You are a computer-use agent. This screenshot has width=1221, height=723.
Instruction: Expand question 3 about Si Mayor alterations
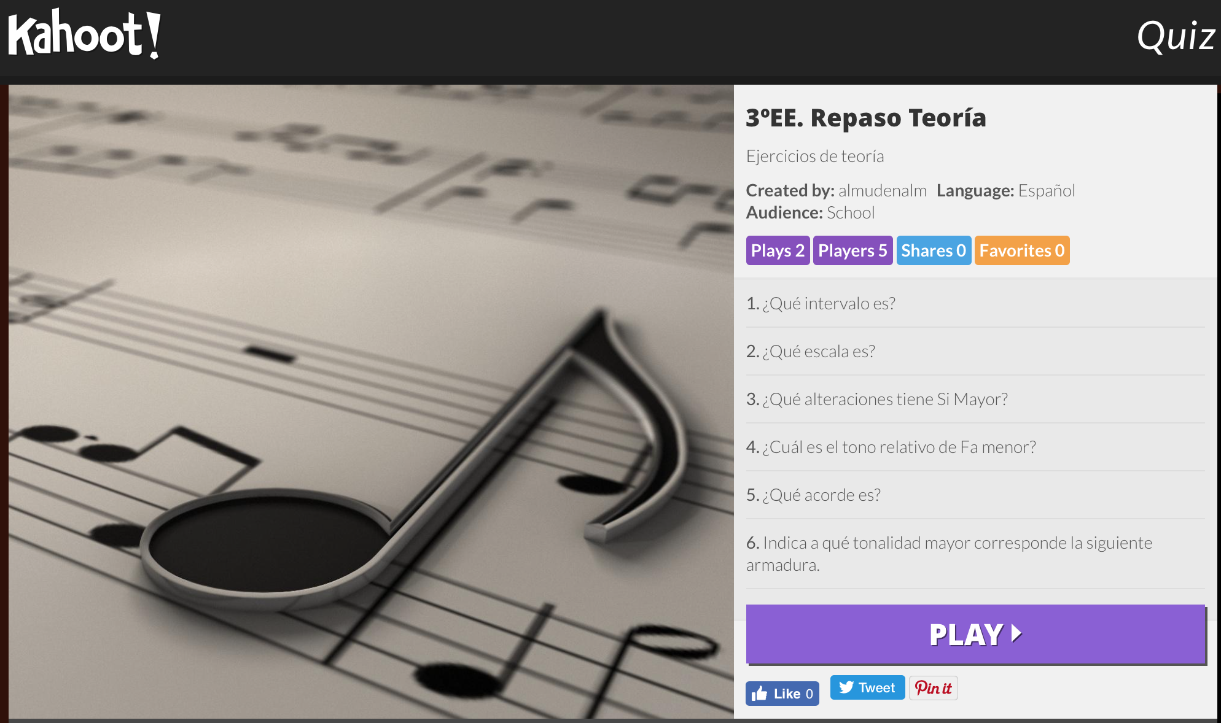coord(975,399)
